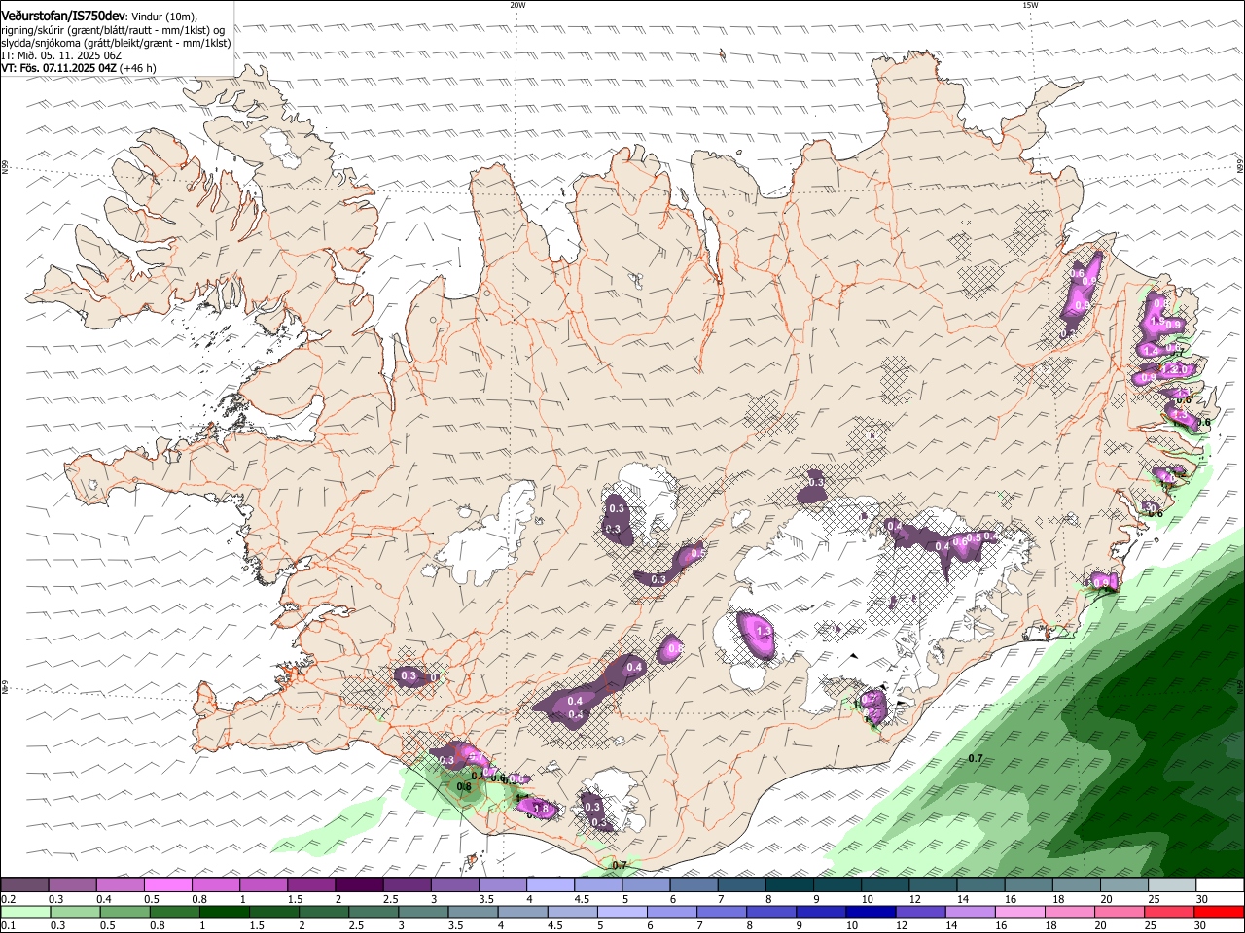Click the '0.2' label in the upper legend row
Viewport: 1245px width, 933px height.
[x=7, y=899]
